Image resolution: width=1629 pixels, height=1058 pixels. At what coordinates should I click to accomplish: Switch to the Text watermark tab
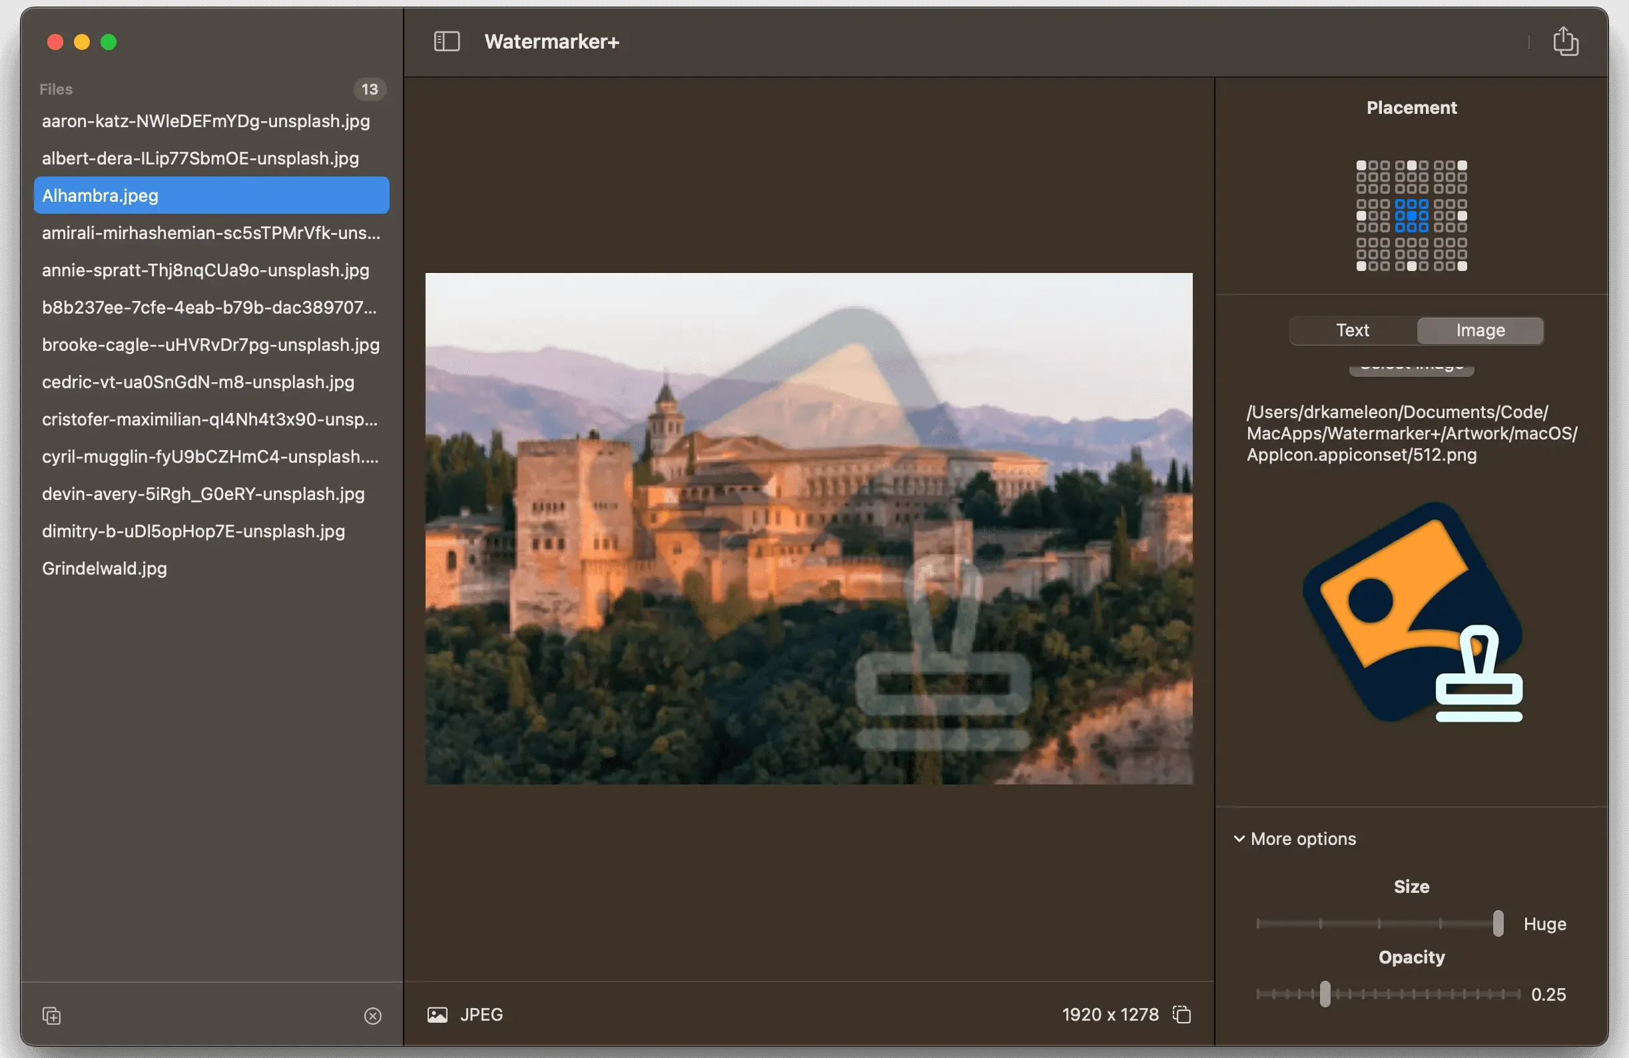pyautogui.click(x=1352, y=330)
